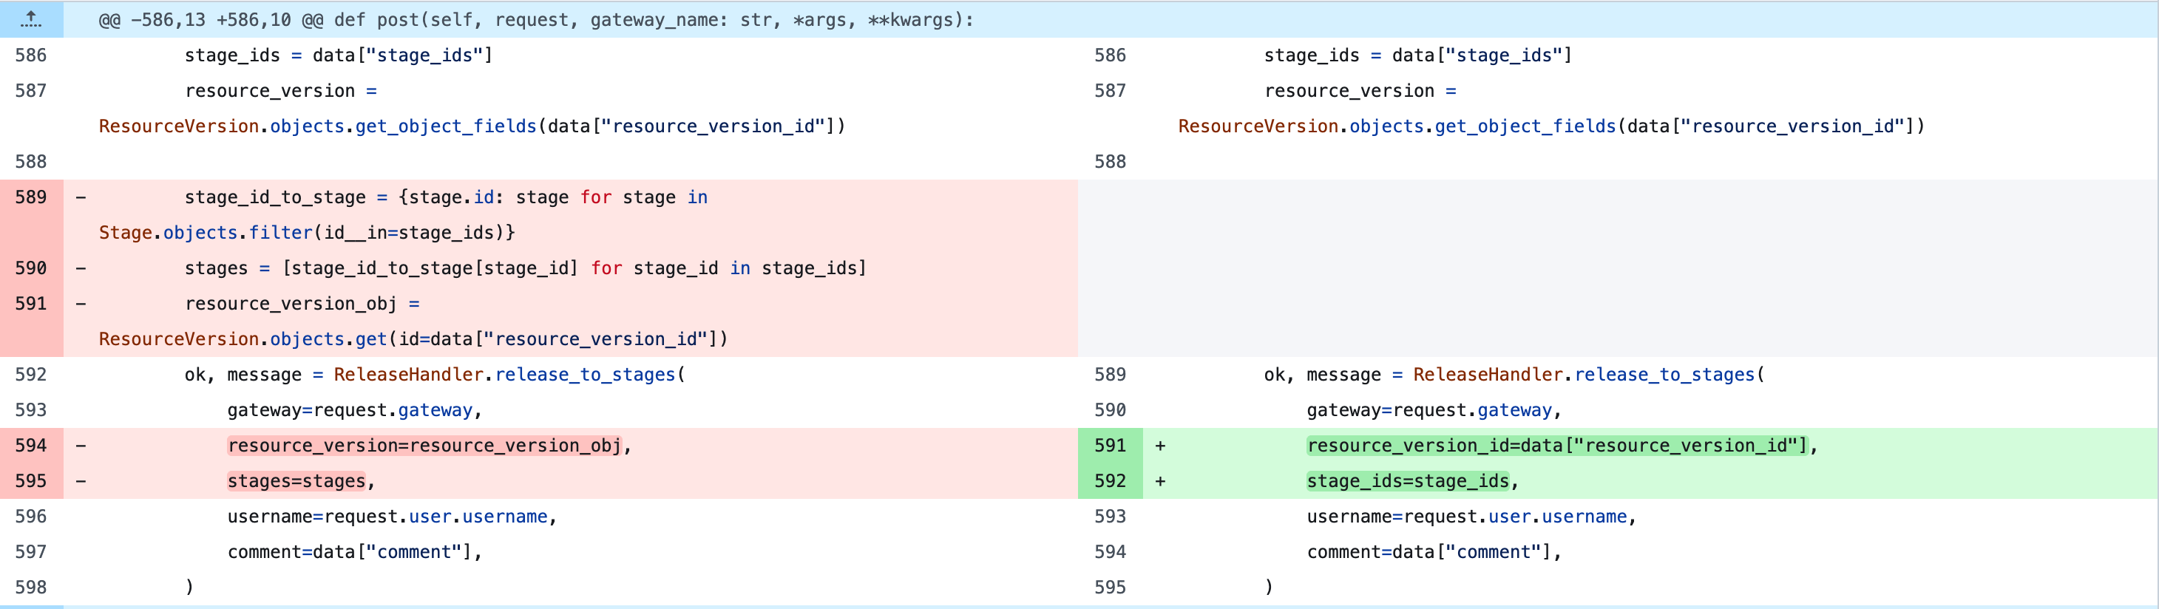The image size is (2159, 609).
Task: Click the hunk header for def post
Action: click(536, 19)
